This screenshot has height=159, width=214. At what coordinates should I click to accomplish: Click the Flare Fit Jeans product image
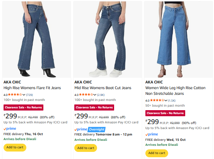coord(36,39)
